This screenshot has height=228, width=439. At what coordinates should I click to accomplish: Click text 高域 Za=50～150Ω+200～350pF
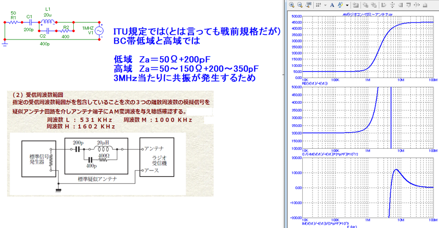[x=186, y=69]
